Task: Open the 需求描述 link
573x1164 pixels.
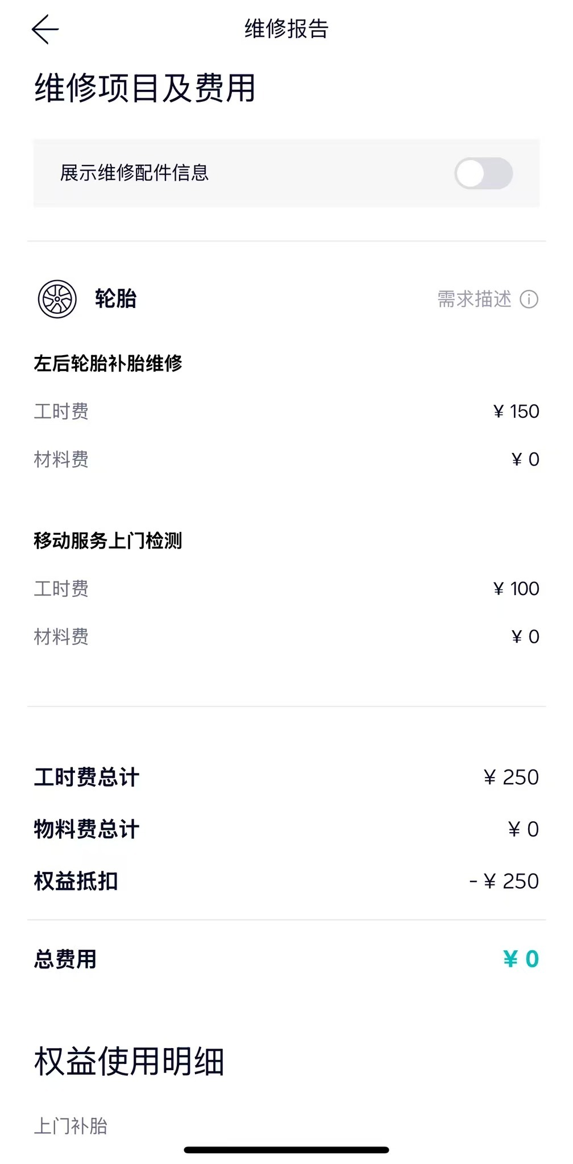Action: (474, 299)
